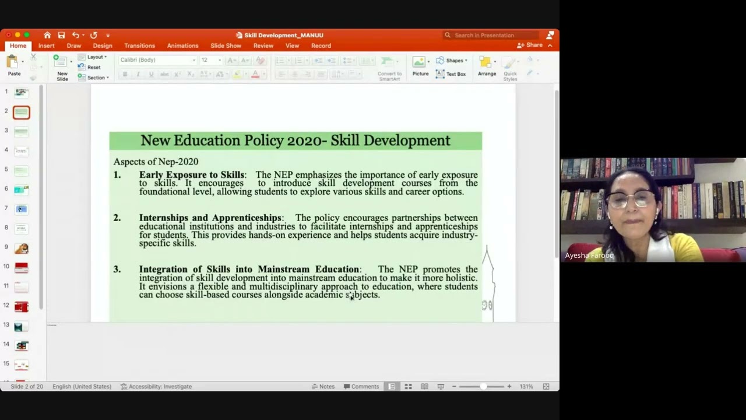Apply the red font color
746x420 pixels.
(255, 74)
